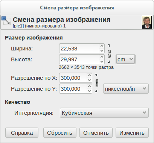Click the text 2662 × 3543 точки растра
The height and width of the screenshot is (143, 154).
(x=86, y=67)
